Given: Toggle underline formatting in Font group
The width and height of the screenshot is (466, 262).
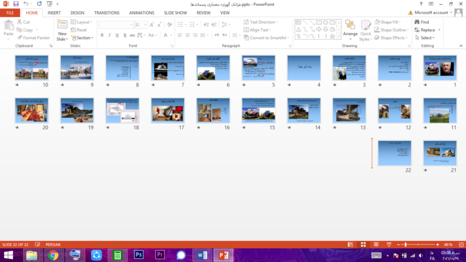Looking at the screenshot, I should tap(118, 35).
